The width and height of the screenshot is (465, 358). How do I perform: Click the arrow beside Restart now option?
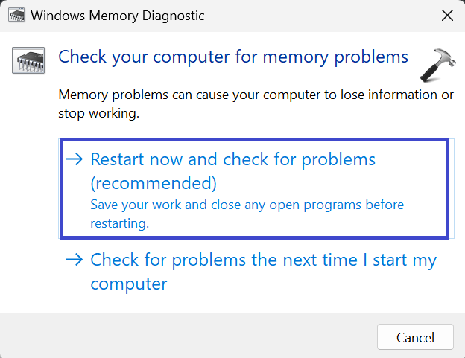[x=74, y=159]
